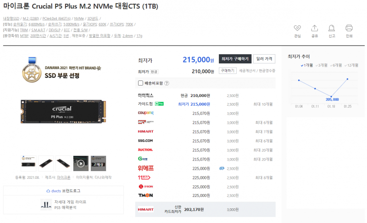367x223 pixels.
Task: Switch price trend to 3개월
Action: [322, 65]
